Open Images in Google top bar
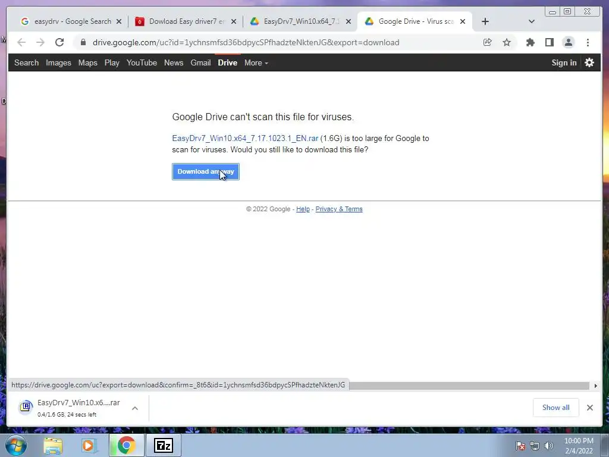The image size is (609, 457). [x=58, y=62]
